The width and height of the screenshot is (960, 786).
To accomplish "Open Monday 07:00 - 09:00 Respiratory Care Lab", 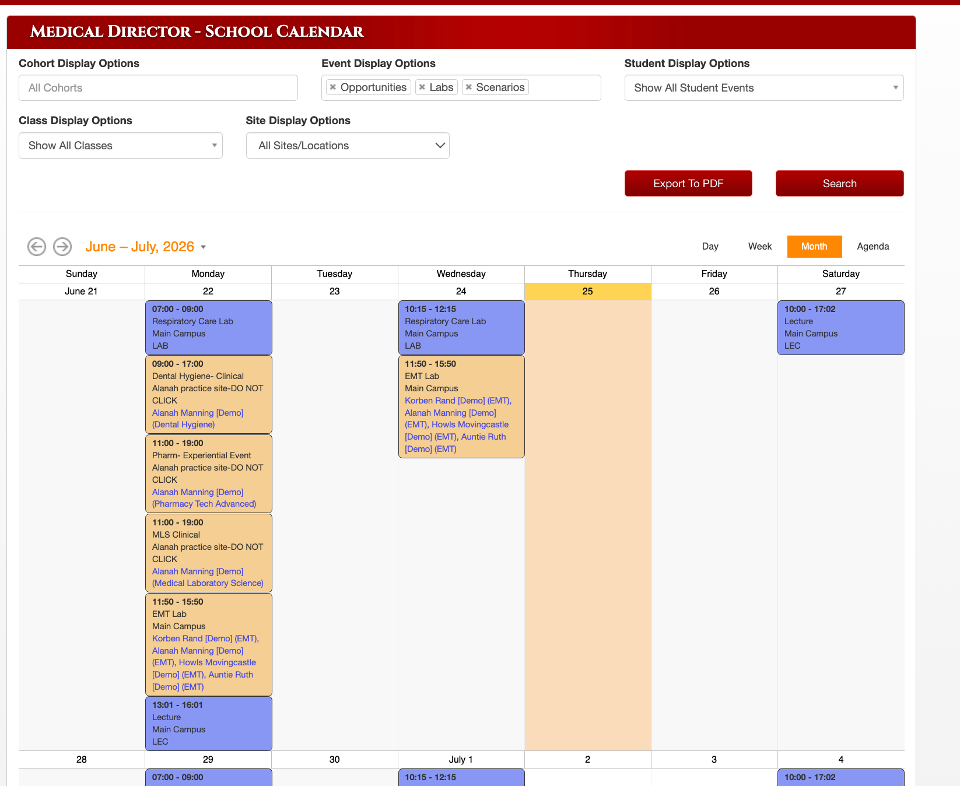I will click(209, 328).
